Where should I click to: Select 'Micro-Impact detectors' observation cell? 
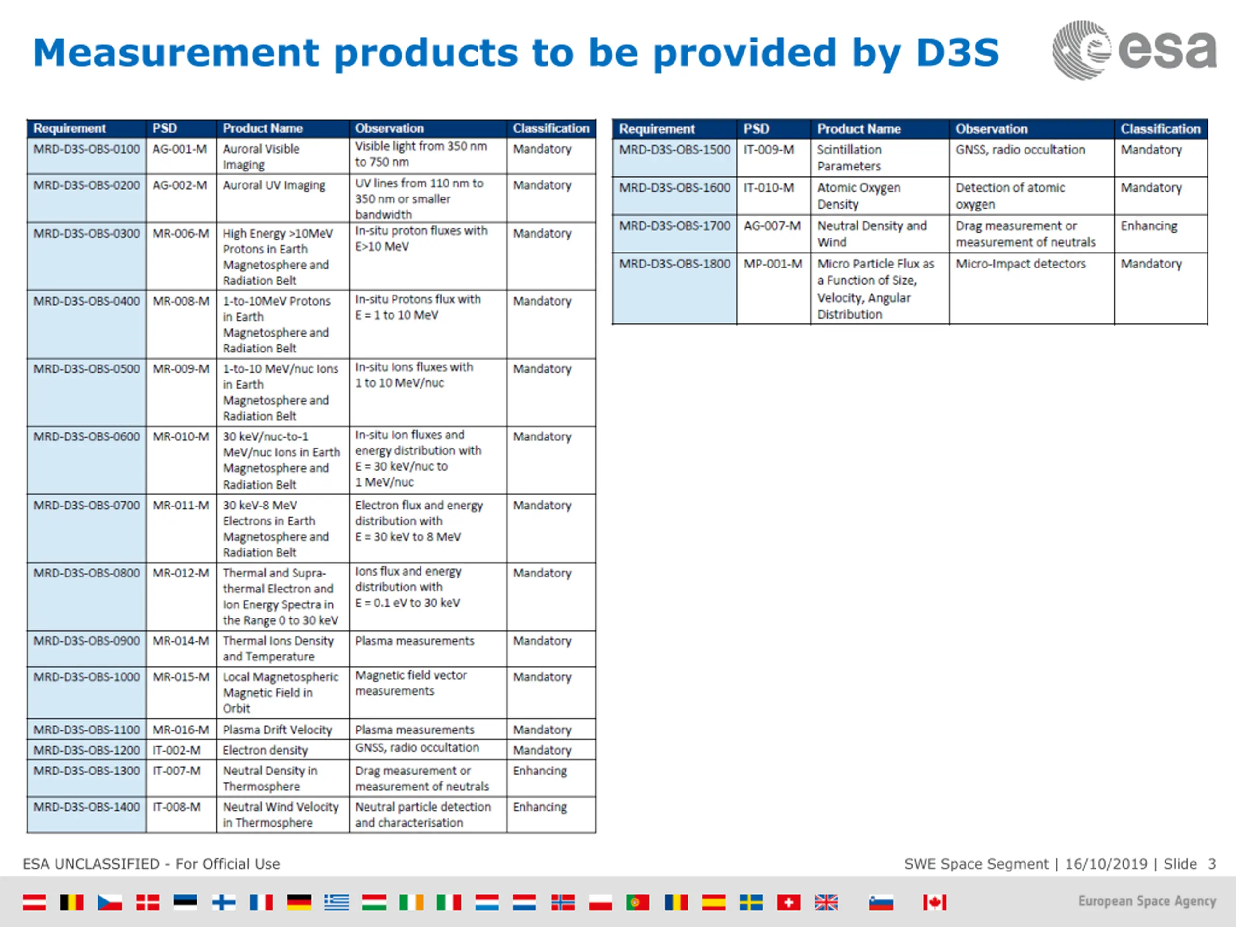point(1031,288)
